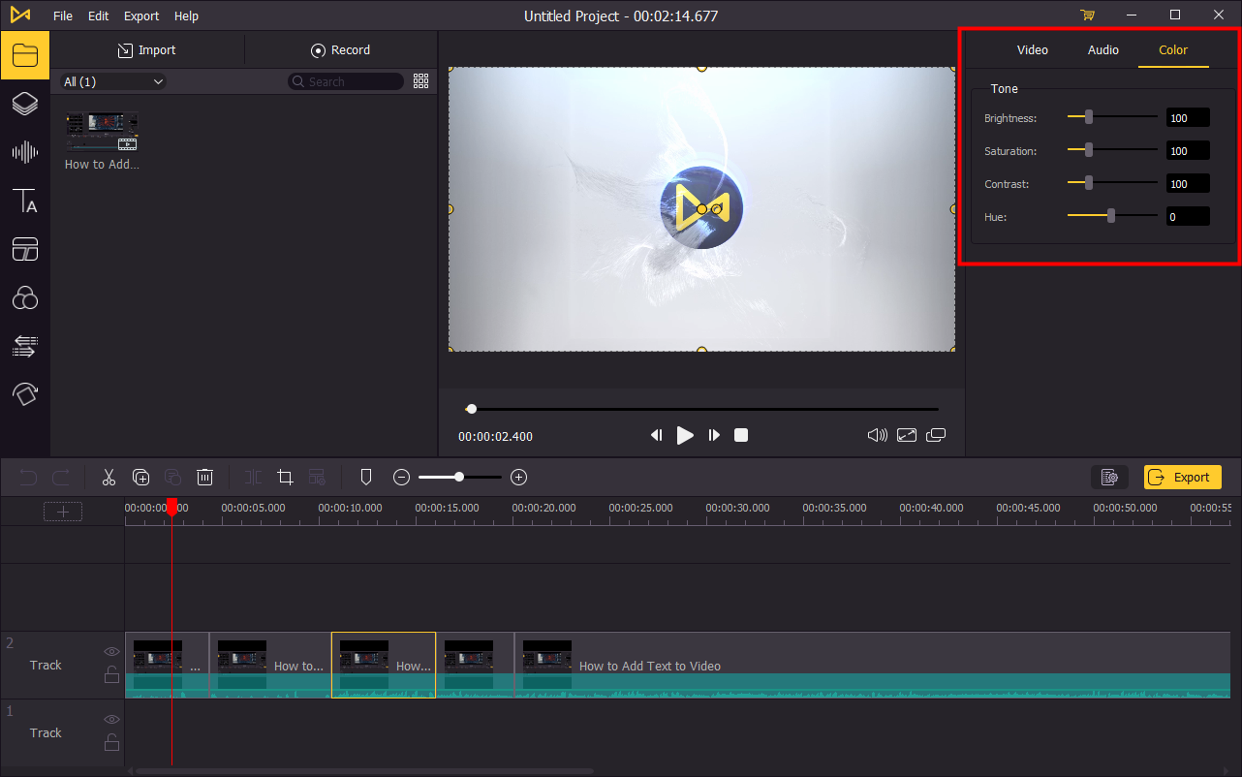1242x777 pixels.
Task: Open the Export menu
Action: click(x=141, y=16)
